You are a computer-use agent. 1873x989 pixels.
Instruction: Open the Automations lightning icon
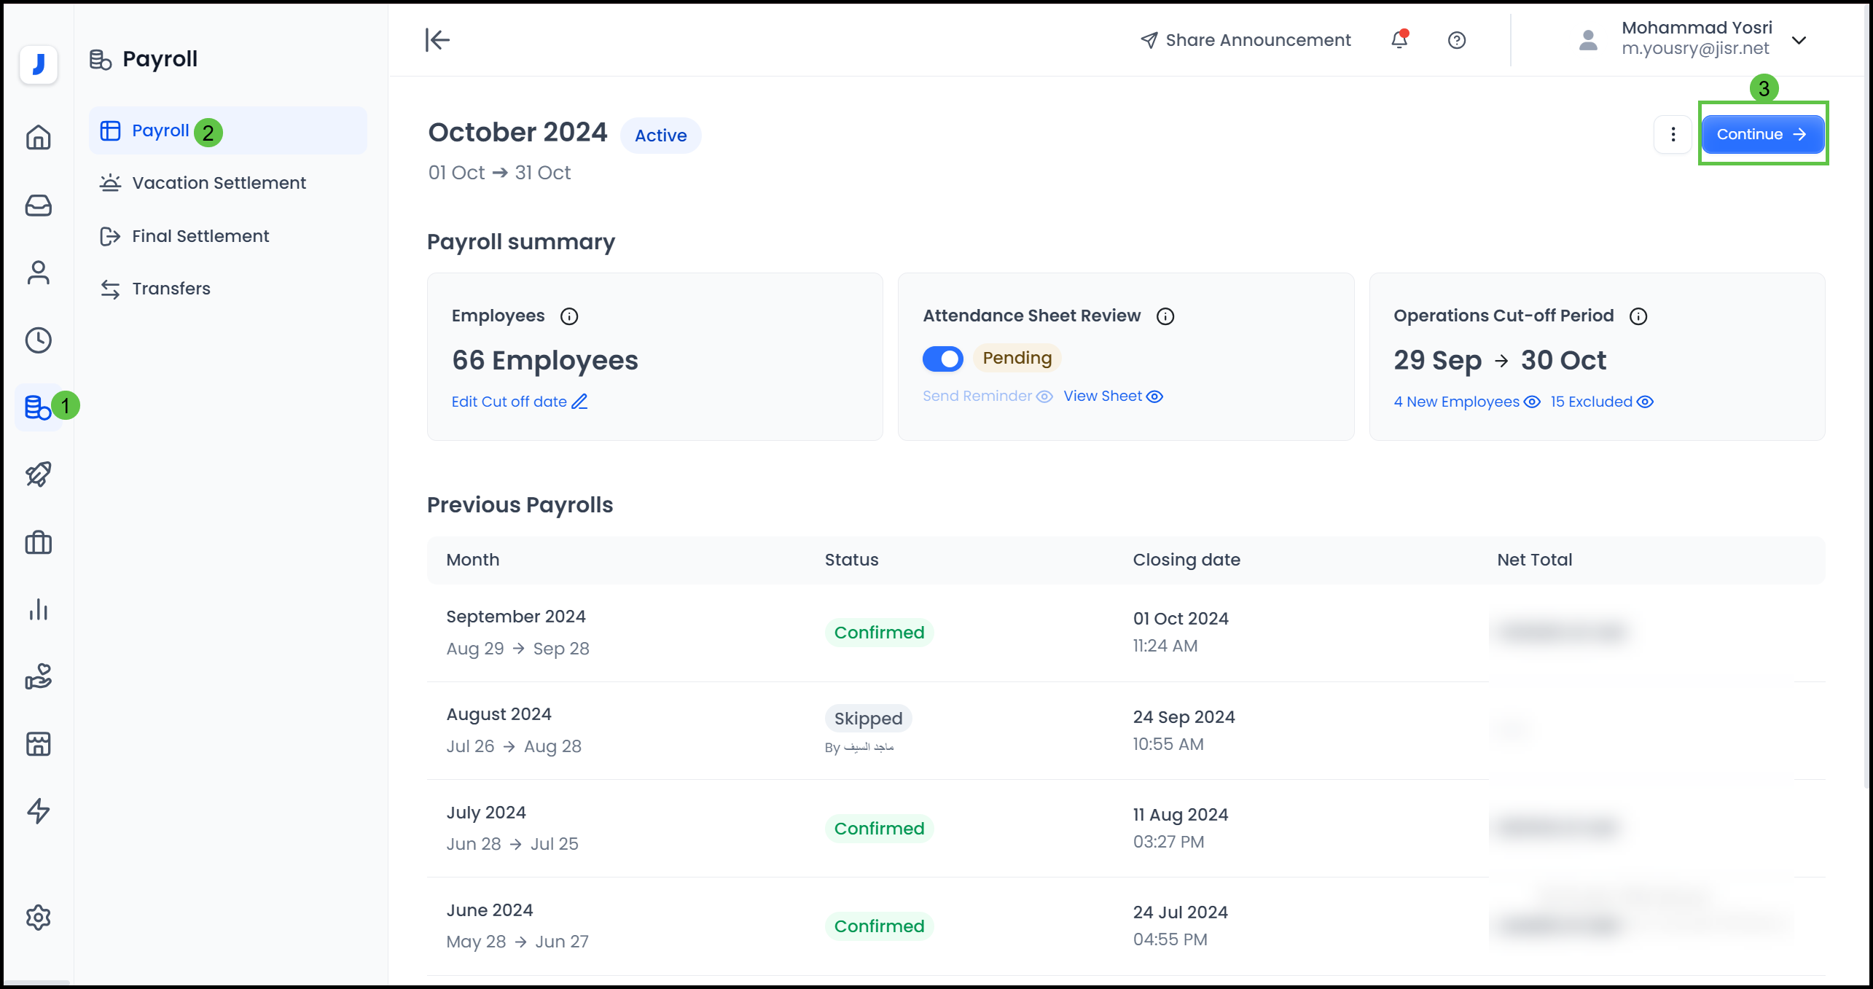(37, 810)
